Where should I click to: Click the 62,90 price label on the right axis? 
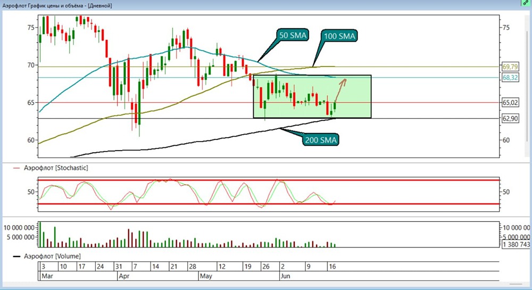[510, 118]
